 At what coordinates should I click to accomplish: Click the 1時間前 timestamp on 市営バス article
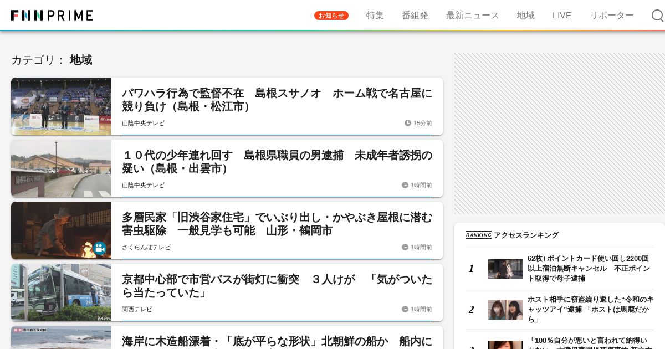pos(421,309)
